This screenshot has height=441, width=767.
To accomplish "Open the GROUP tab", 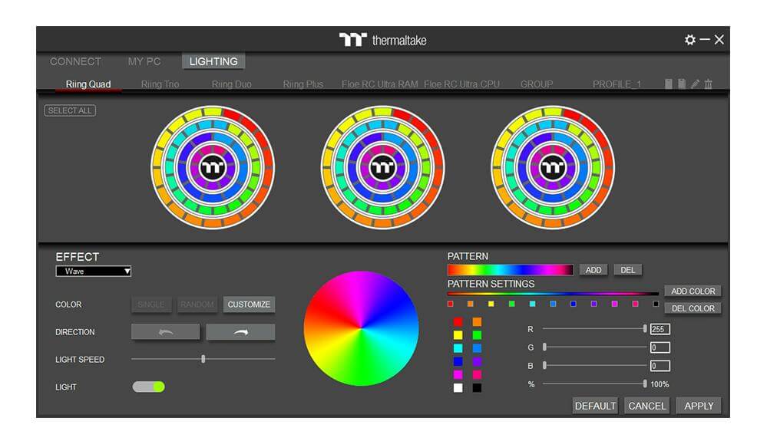I will coord(537,84).
